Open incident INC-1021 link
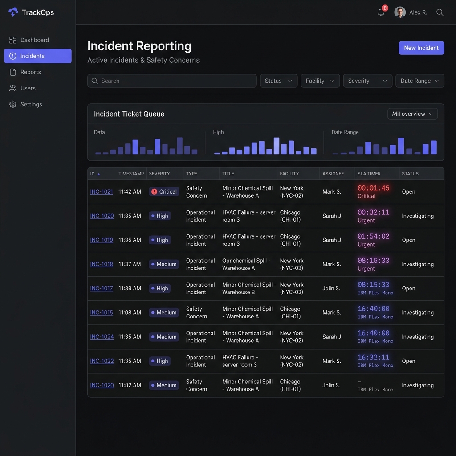Viewport: 456px width, 456px height. pyautogui.click(x=102, y=191)
